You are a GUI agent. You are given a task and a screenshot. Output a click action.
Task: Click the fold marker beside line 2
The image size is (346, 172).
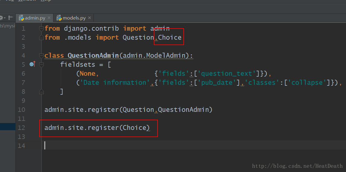pyautogui.click(x=41, y=38)
